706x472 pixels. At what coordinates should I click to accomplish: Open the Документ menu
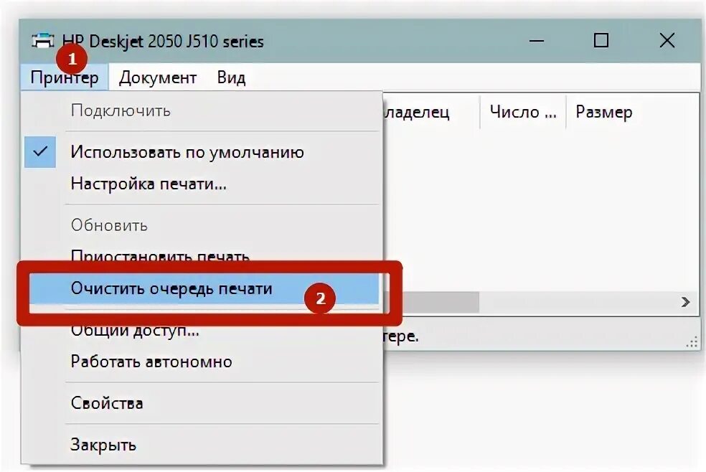click(158, 77)
